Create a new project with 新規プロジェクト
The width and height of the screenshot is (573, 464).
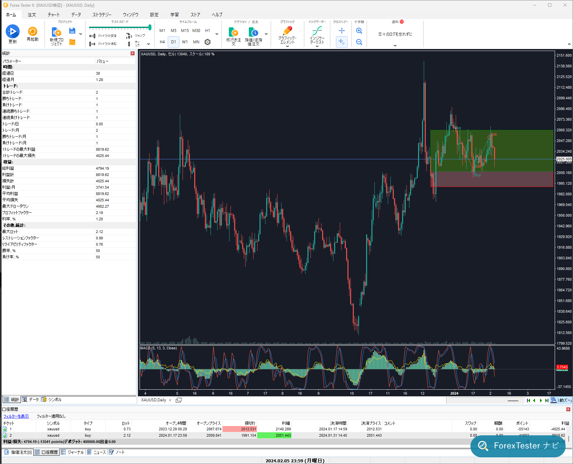[x=56, y=36]
